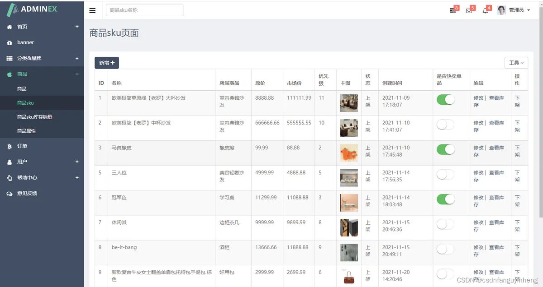Image resolution: width=543 pixels, height=287 pixels.
Task: Click the AdminEx logo
Action: [32, 9]
